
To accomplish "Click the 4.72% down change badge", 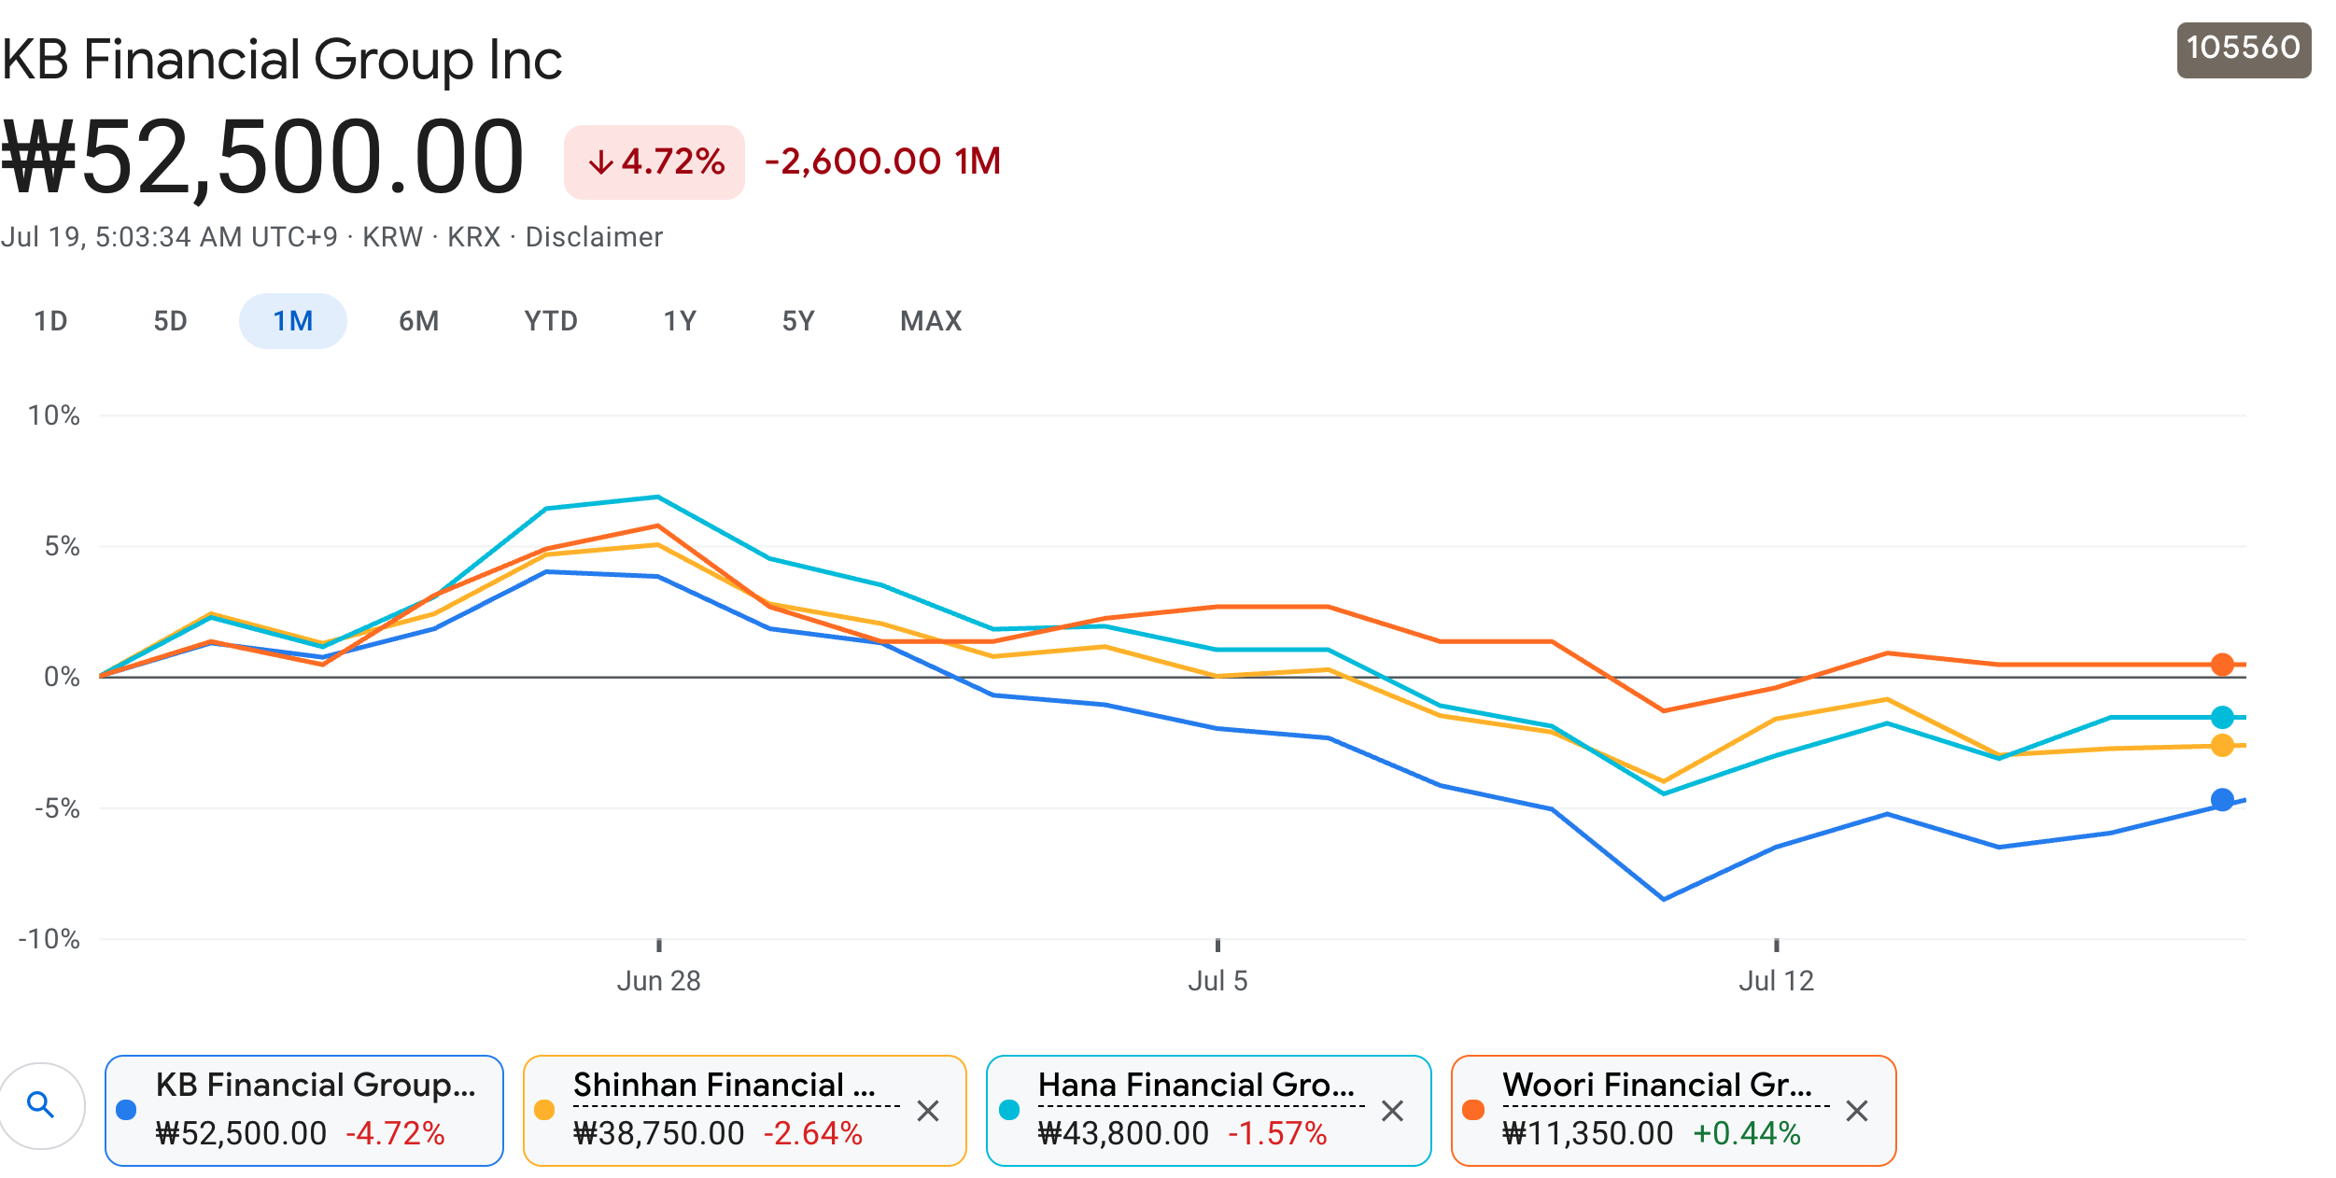I will tap(654, 162).
